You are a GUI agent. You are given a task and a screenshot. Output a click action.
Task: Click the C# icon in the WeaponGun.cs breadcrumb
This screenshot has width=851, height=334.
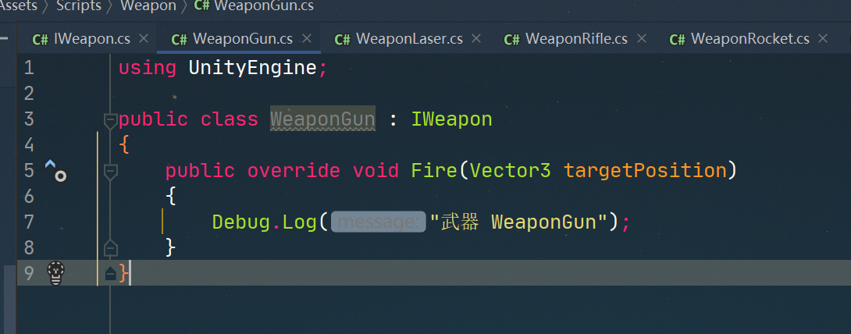202,6
